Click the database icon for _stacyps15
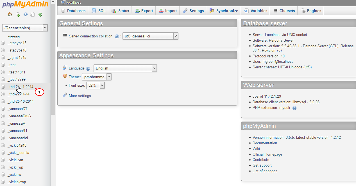This screenshot has width=356, height=186. pyautogui.click(x=3, y=43)
